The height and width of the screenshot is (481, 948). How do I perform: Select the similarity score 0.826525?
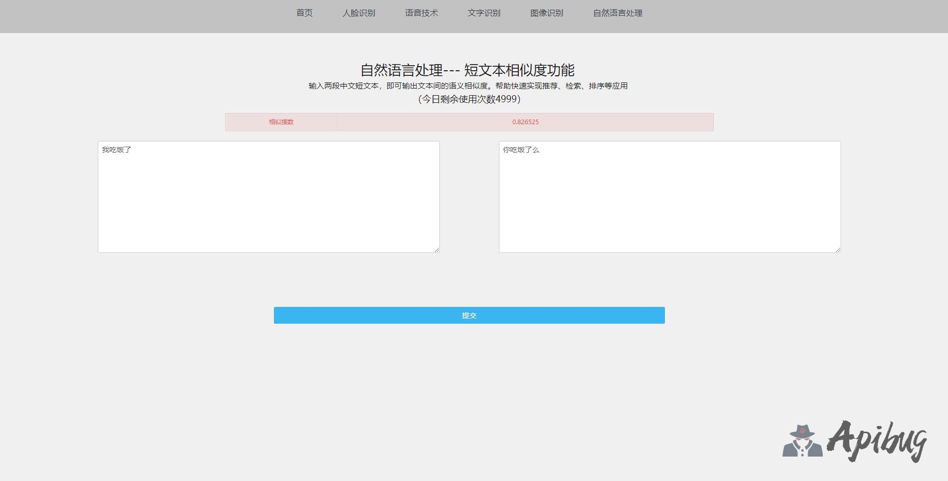525,122
